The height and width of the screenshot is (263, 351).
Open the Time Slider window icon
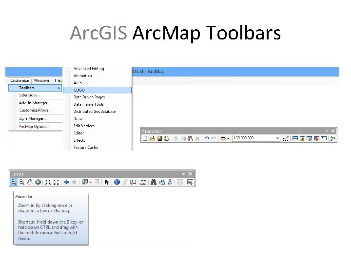(x=180, y=182)
